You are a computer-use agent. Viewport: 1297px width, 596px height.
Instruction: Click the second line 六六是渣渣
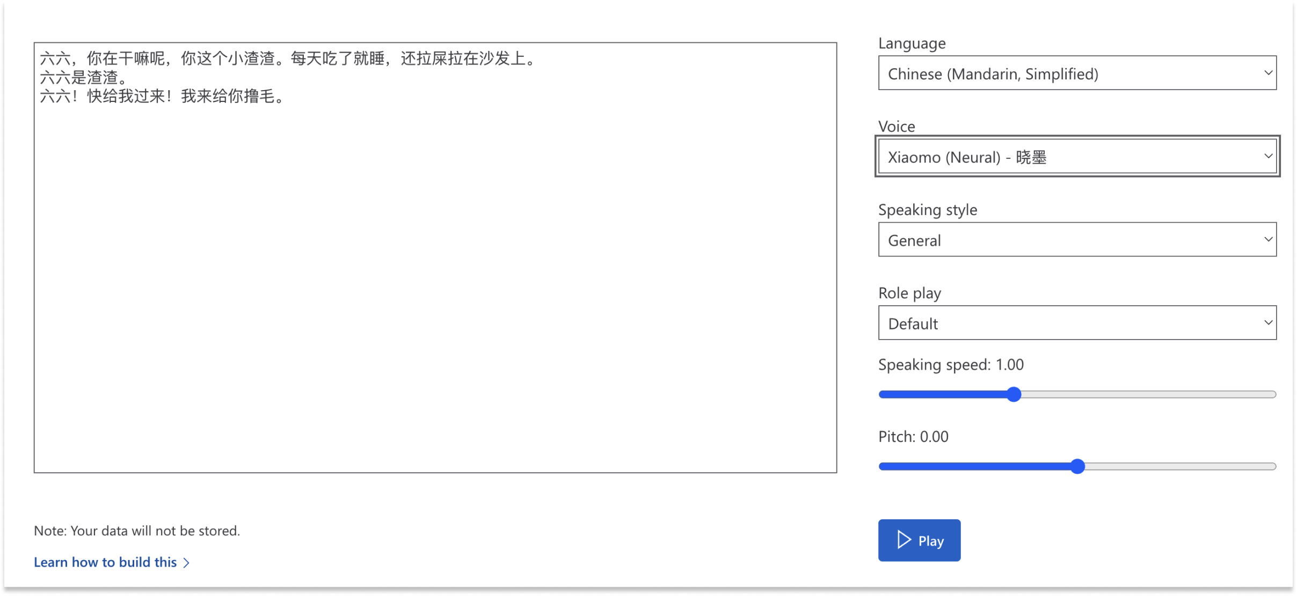point(84,78)
